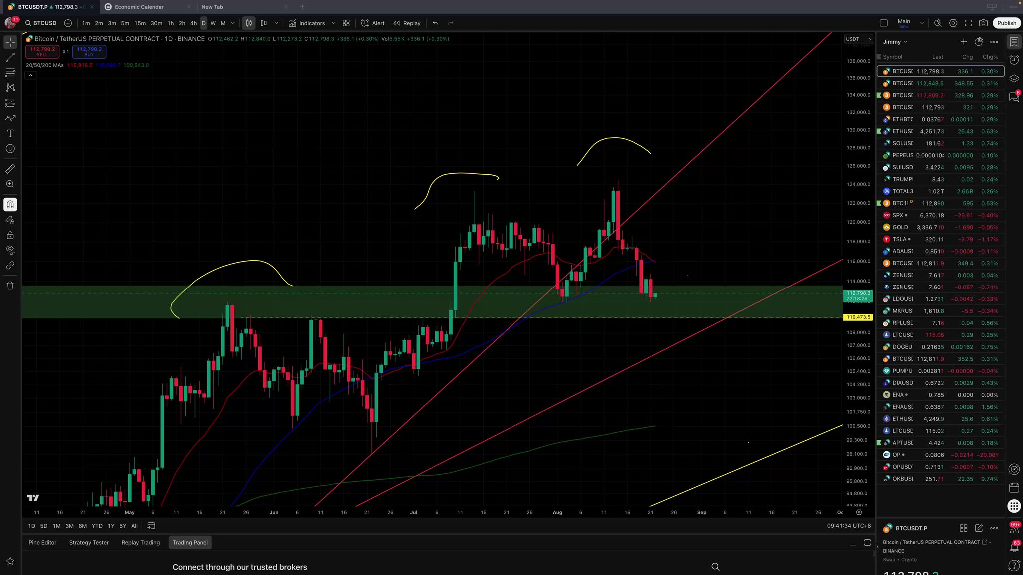Open the candlestick chart style selector
Screen dimensions: 1023x575
[249, 23]
